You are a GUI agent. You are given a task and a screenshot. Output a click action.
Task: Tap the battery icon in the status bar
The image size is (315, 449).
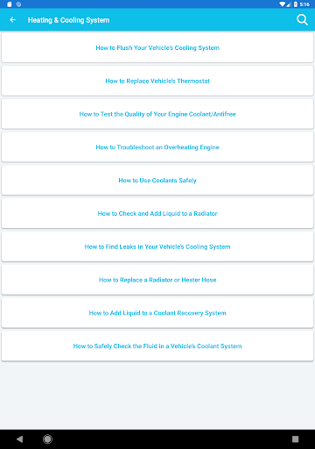pyautogui.click(x=296, y=4)
